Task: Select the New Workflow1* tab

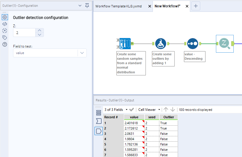Action: 167,6
